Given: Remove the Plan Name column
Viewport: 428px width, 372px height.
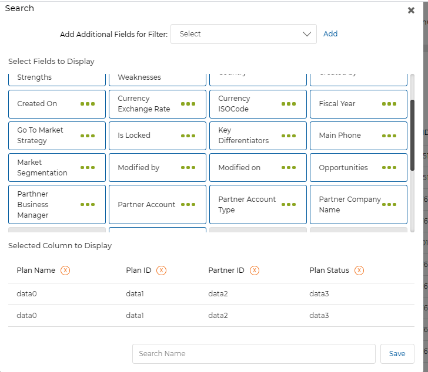Looking at the screenshot, I should point(65,270).
